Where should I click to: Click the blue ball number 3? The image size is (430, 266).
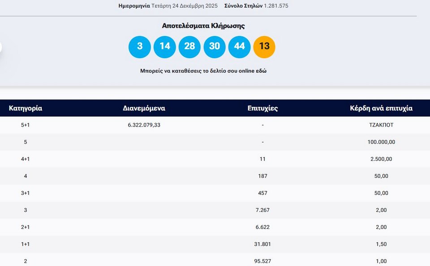coord(140,47)
